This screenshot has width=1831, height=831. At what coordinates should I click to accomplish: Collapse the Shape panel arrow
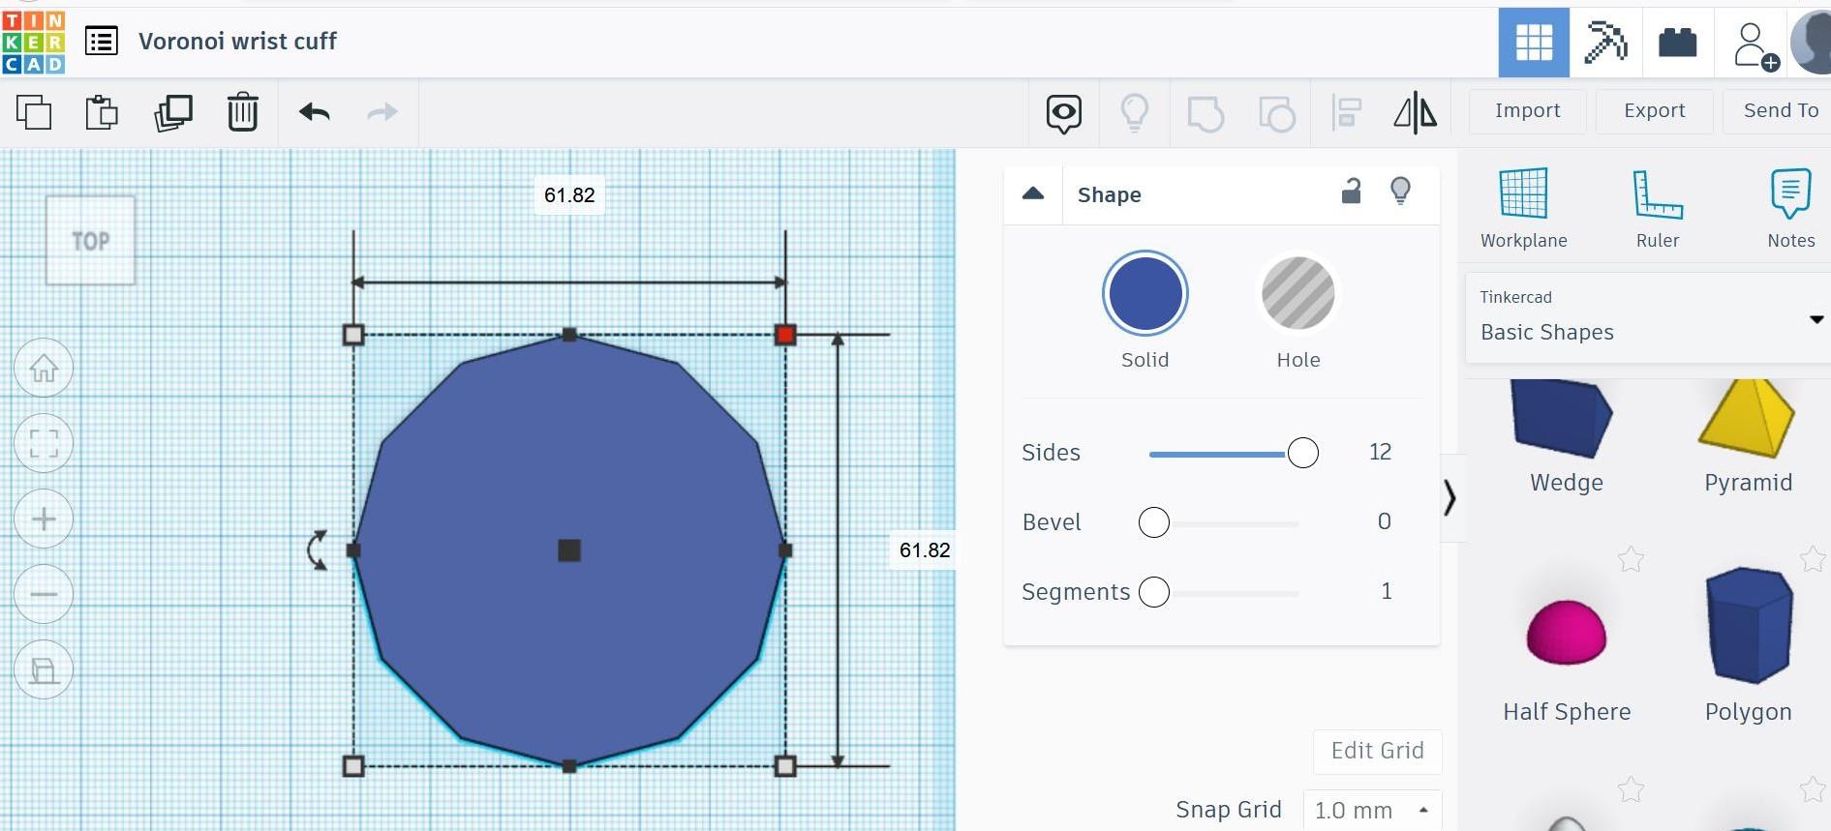click(1033, 193)
